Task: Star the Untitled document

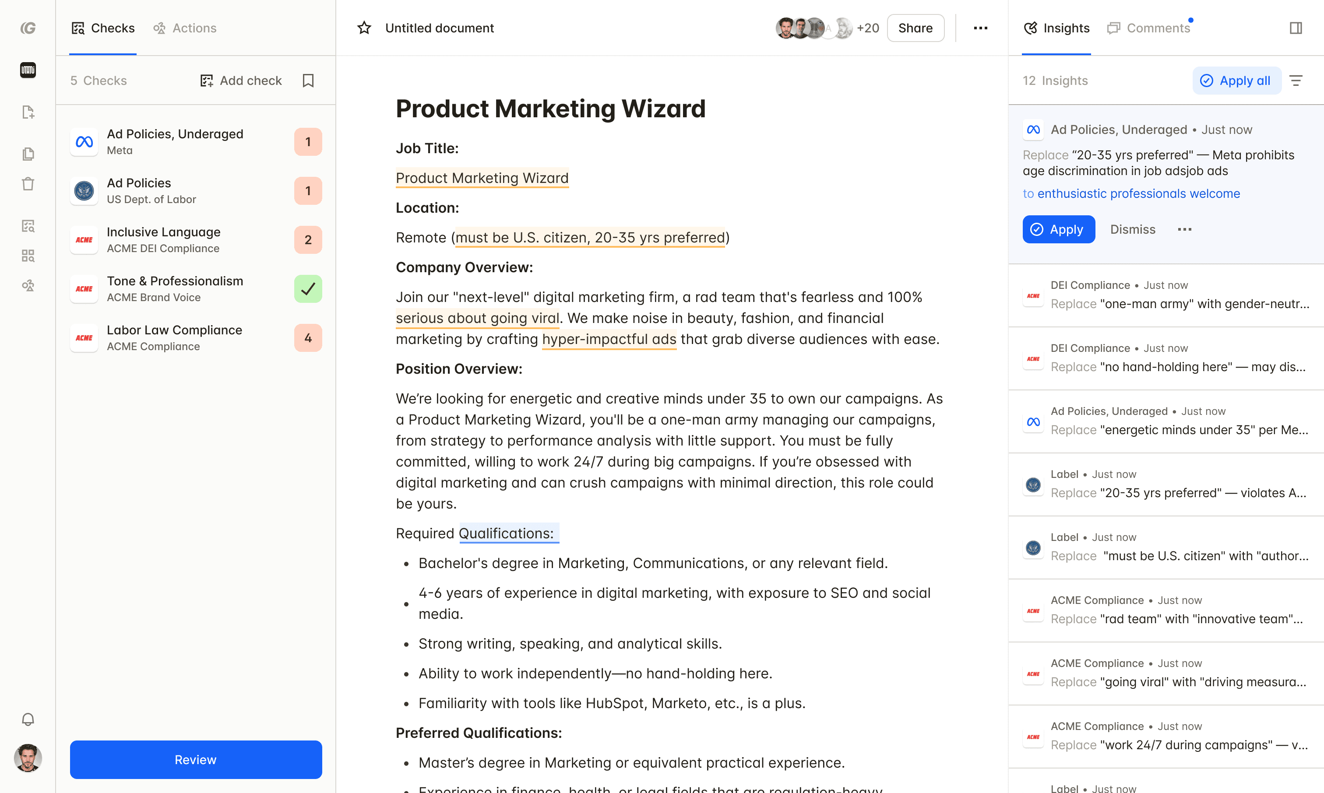Action: point(364,28)
